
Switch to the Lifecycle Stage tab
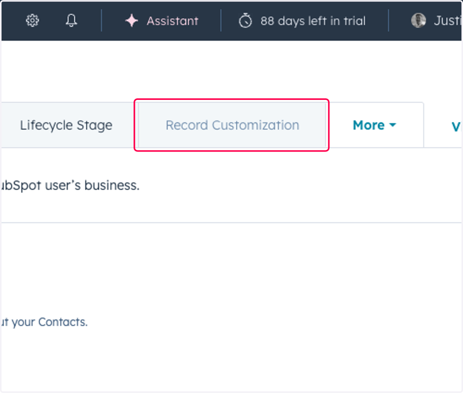pyautogui.click(x=66, y=125)
